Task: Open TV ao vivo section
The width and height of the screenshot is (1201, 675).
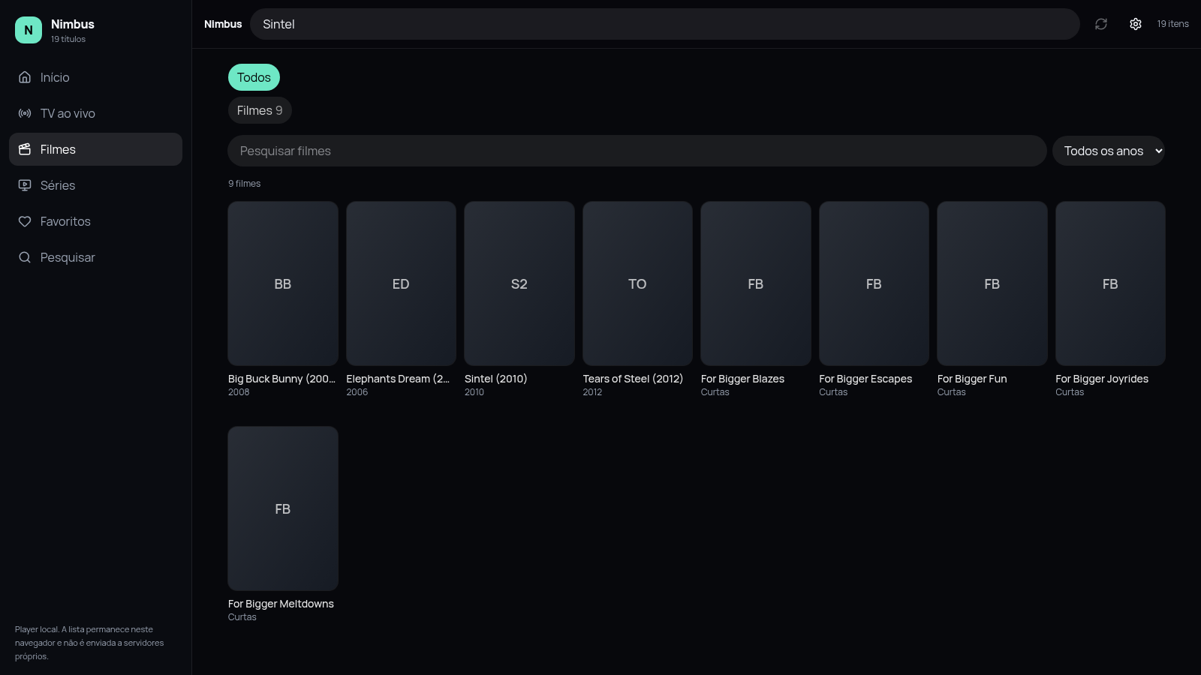Action: pos(95,113)
